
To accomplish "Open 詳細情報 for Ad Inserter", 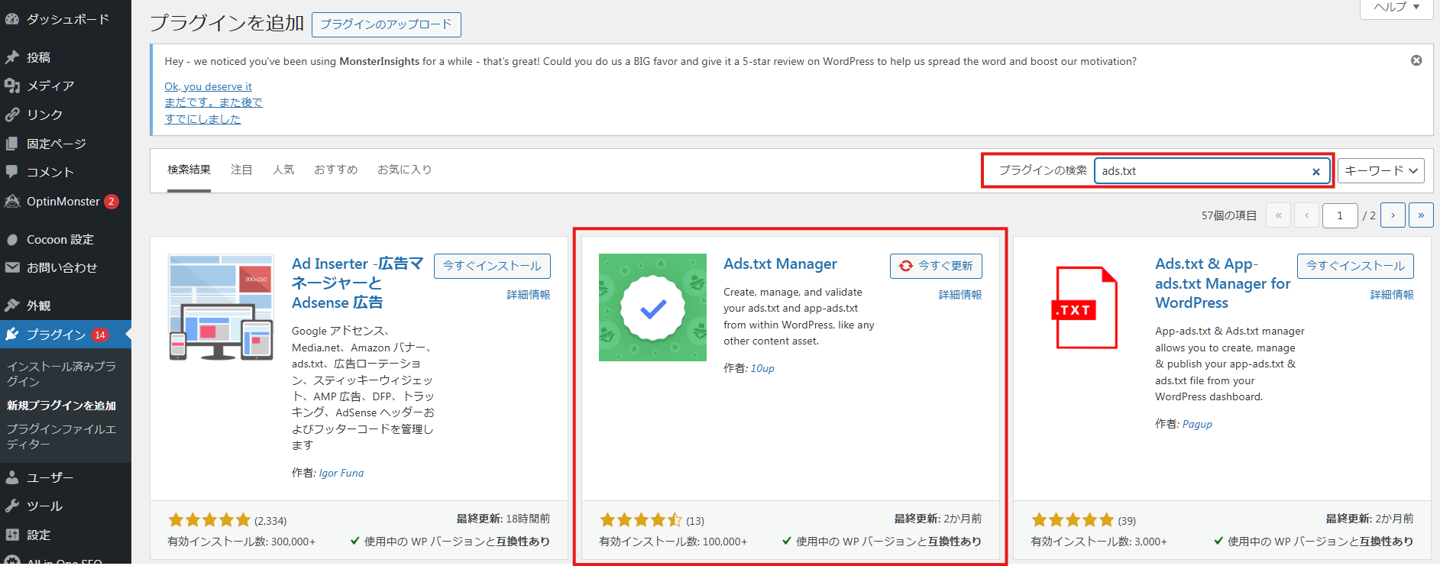I will [x=529, y=295].
